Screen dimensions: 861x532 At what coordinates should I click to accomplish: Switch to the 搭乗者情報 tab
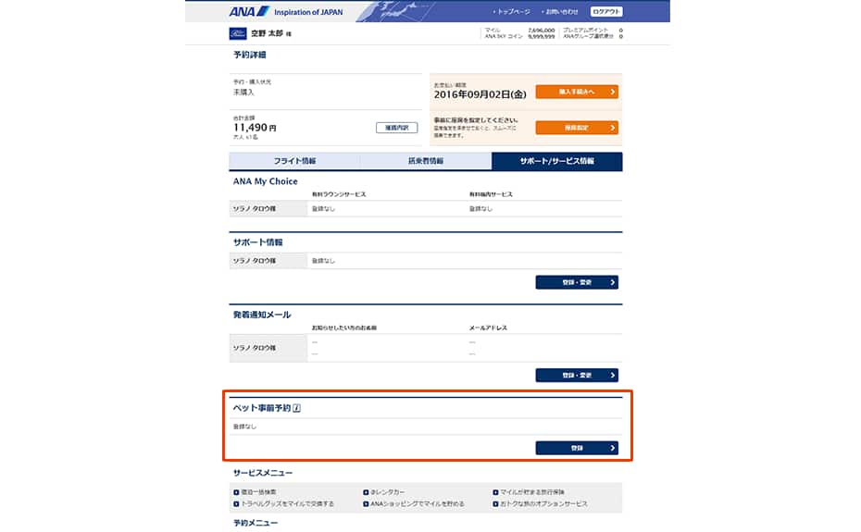click(426, 161)
